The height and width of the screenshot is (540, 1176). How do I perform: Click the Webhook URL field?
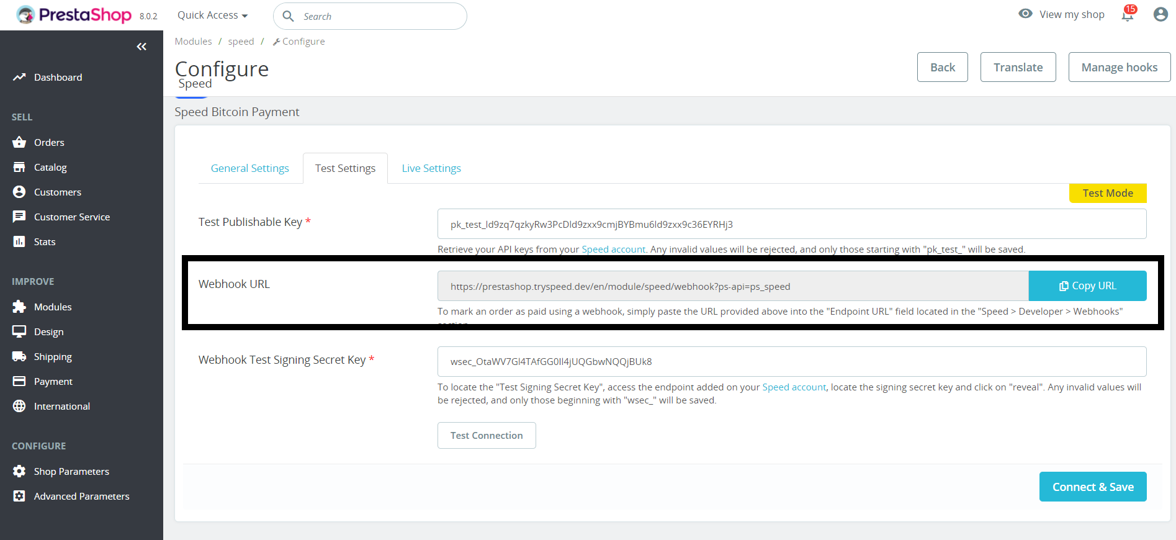point(733,286)
